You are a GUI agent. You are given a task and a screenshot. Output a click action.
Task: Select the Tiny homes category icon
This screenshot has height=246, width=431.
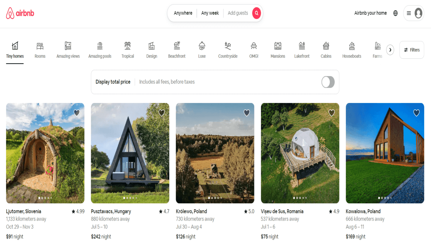point(15,47)
